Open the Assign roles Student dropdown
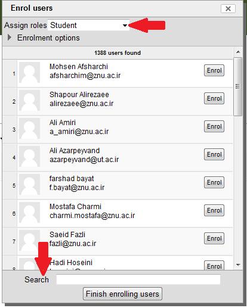This screenshot has height=308, width=247. (88, 25)
